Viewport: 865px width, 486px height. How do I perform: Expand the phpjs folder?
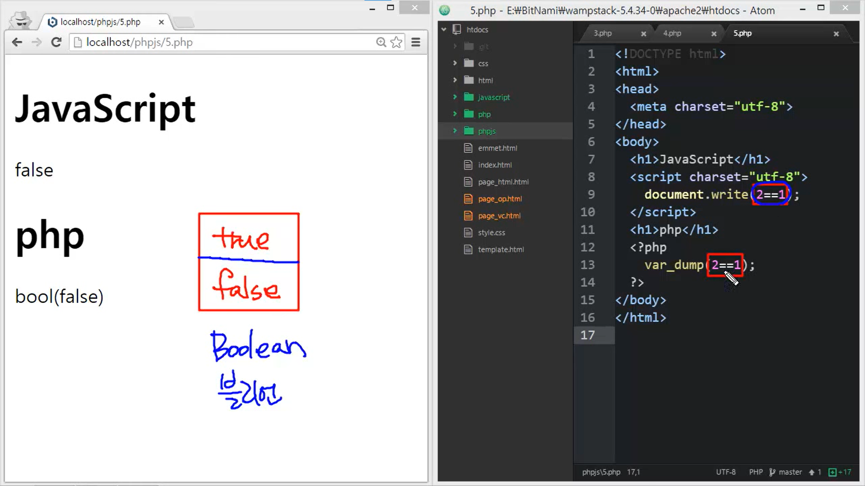click(x=455, y=131)
